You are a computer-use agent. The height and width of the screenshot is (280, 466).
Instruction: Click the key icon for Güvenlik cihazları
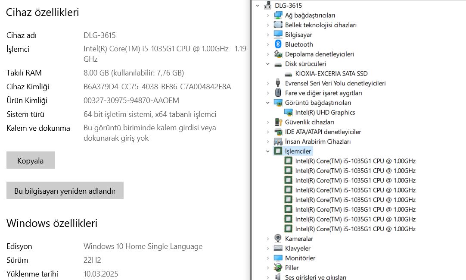278,122
